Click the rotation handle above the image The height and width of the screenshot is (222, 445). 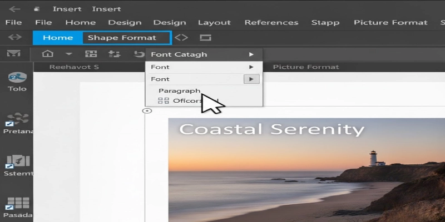coord(147,111)
